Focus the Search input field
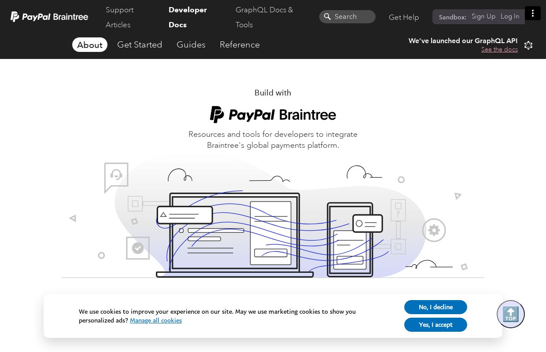 347,17
